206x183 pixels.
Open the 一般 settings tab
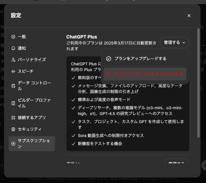pyautogui.click(x=32, y=37)
